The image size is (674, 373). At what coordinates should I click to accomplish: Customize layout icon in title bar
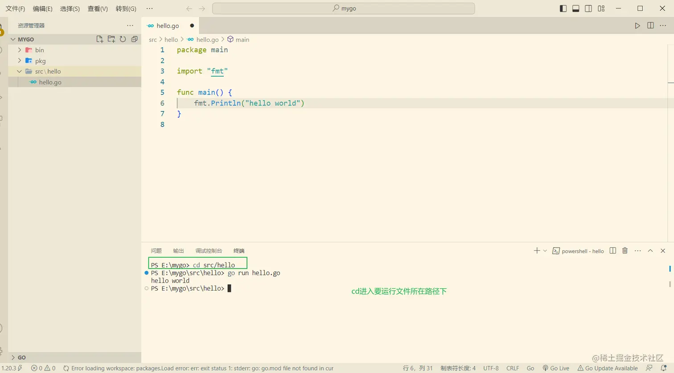coord(601,8)
